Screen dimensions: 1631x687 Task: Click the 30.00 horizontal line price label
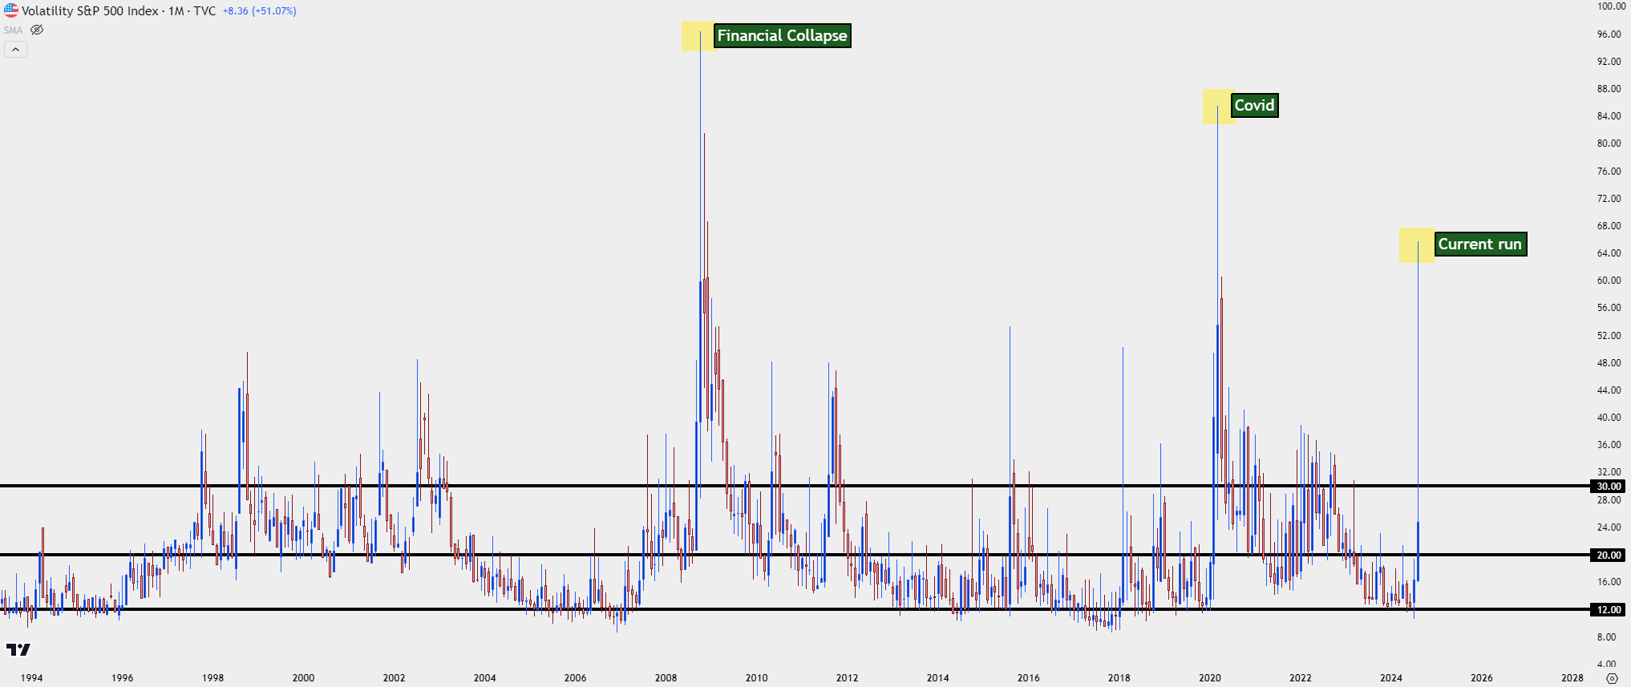pyautogui.click(x=1609, y=486)
